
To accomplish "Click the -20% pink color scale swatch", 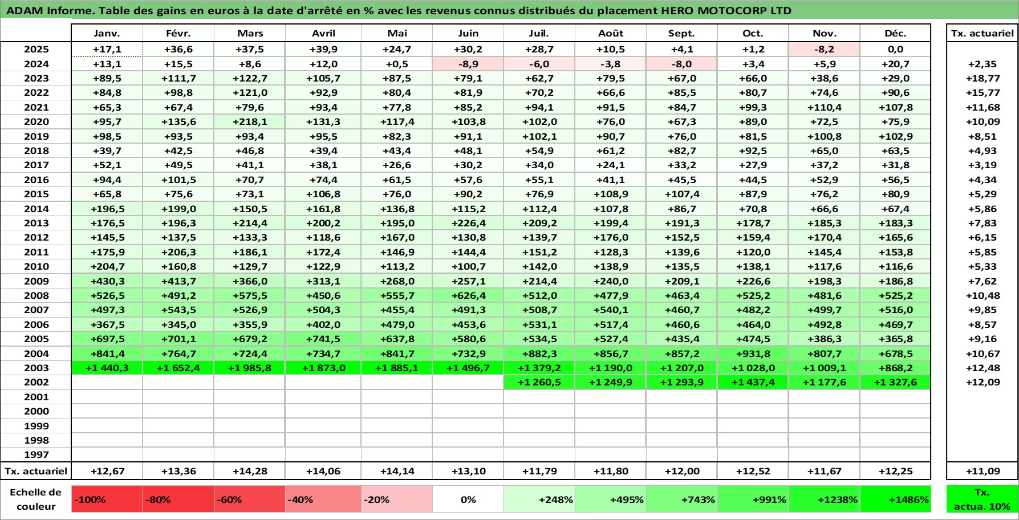I will (x=397, y=499).
